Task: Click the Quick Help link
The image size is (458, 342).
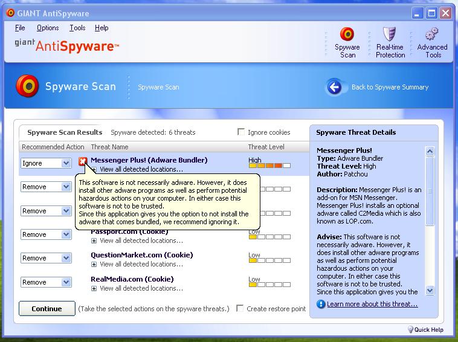Action: coord(428,330)
